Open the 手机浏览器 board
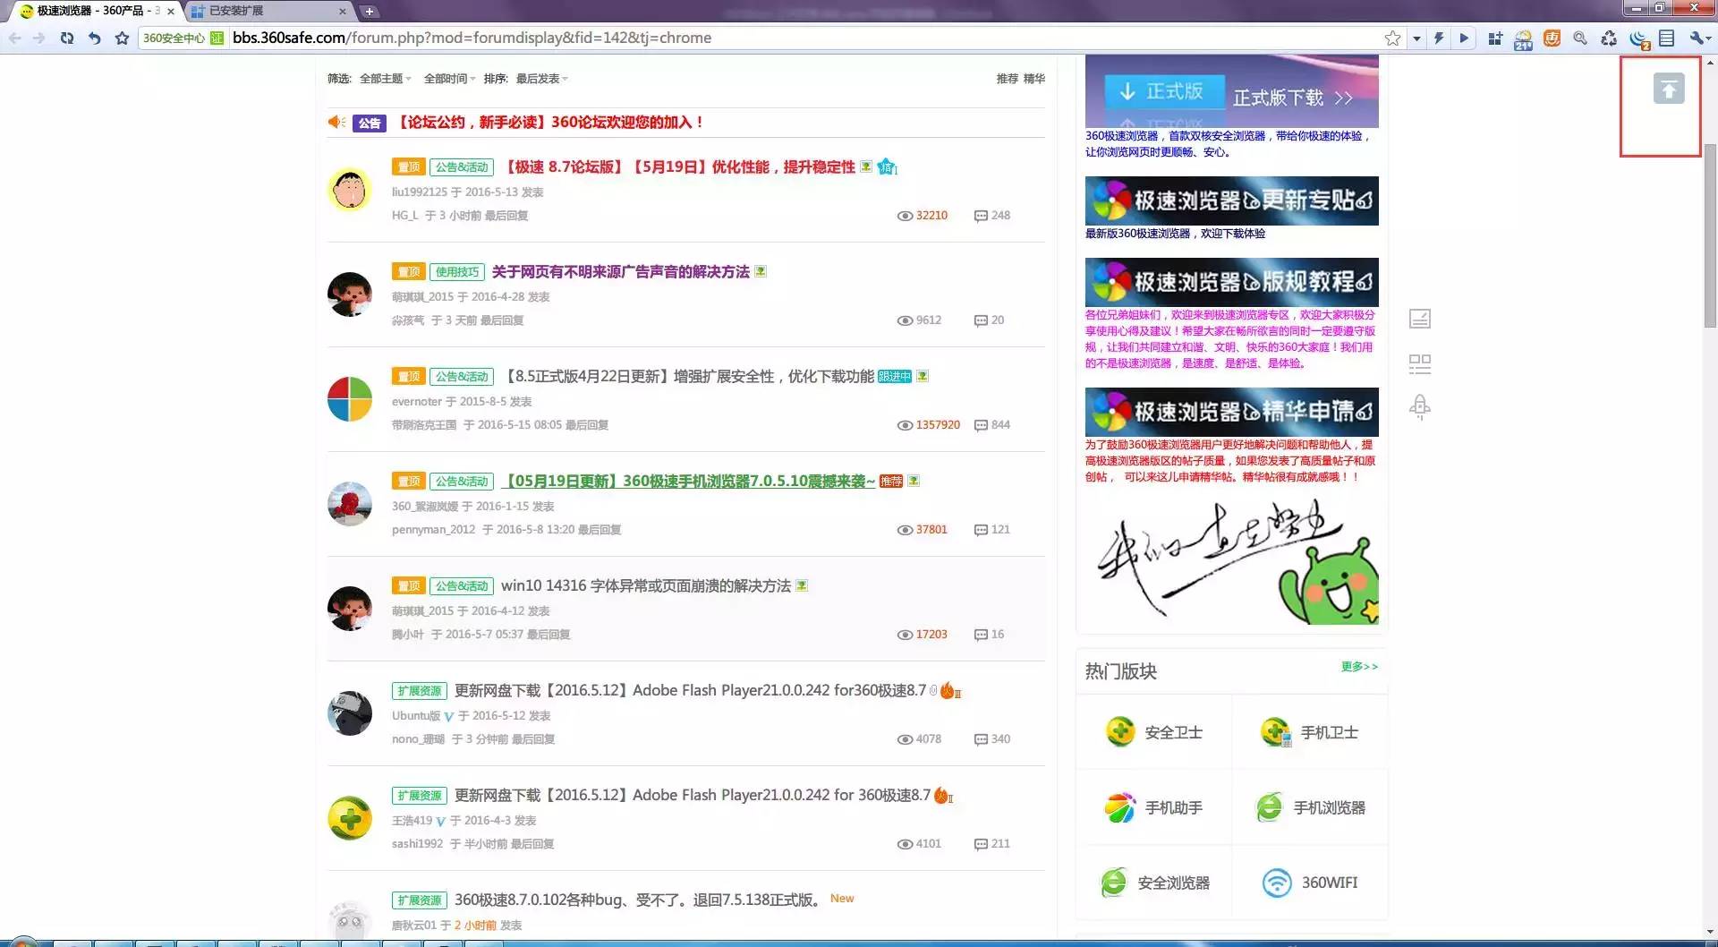The height and width of the screenshot is (947, 1718). click(x=1311, y=807)
